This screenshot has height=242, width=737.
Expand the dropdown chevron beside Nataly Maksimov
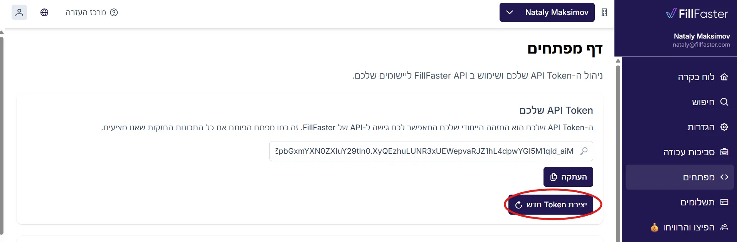(510, 12)
